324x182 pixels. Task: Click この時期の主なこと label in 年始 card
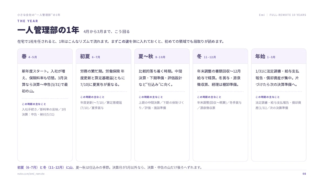click(268, 97)
